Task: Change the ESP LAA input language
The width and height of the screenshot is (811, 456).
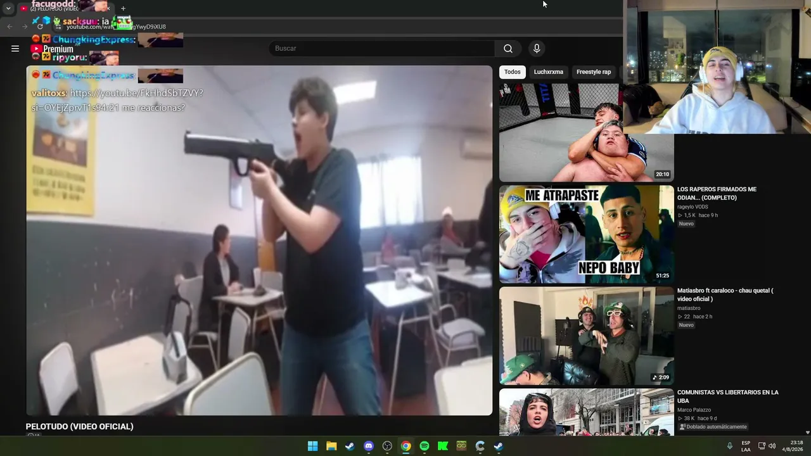Action: tap(746, 446)
